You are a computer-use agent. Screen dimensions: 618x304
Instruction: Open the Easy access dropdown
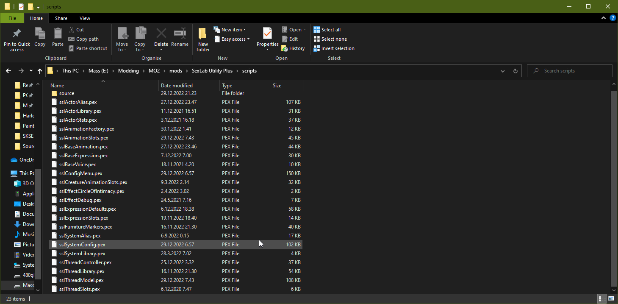point(232,39)
